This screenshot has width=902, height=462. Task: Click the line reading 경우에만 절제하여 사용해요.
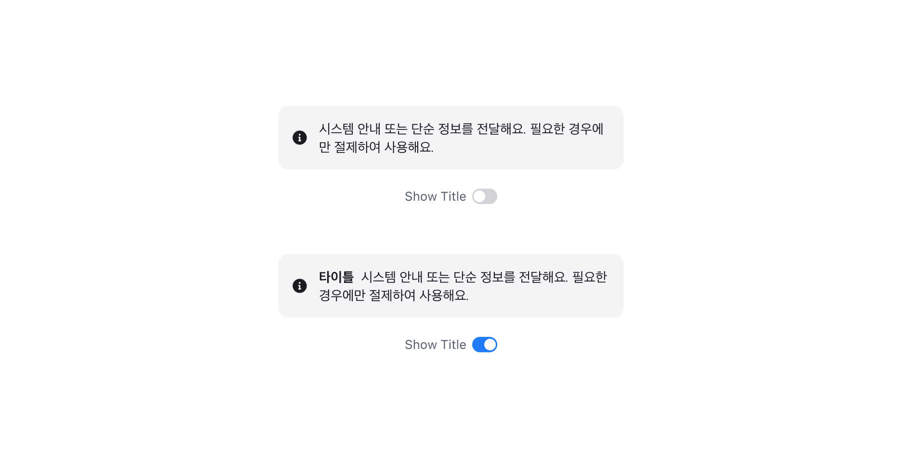coord(394,295)
